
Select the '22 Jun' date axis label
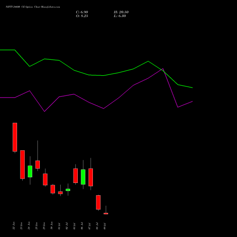tap(14, 226)
